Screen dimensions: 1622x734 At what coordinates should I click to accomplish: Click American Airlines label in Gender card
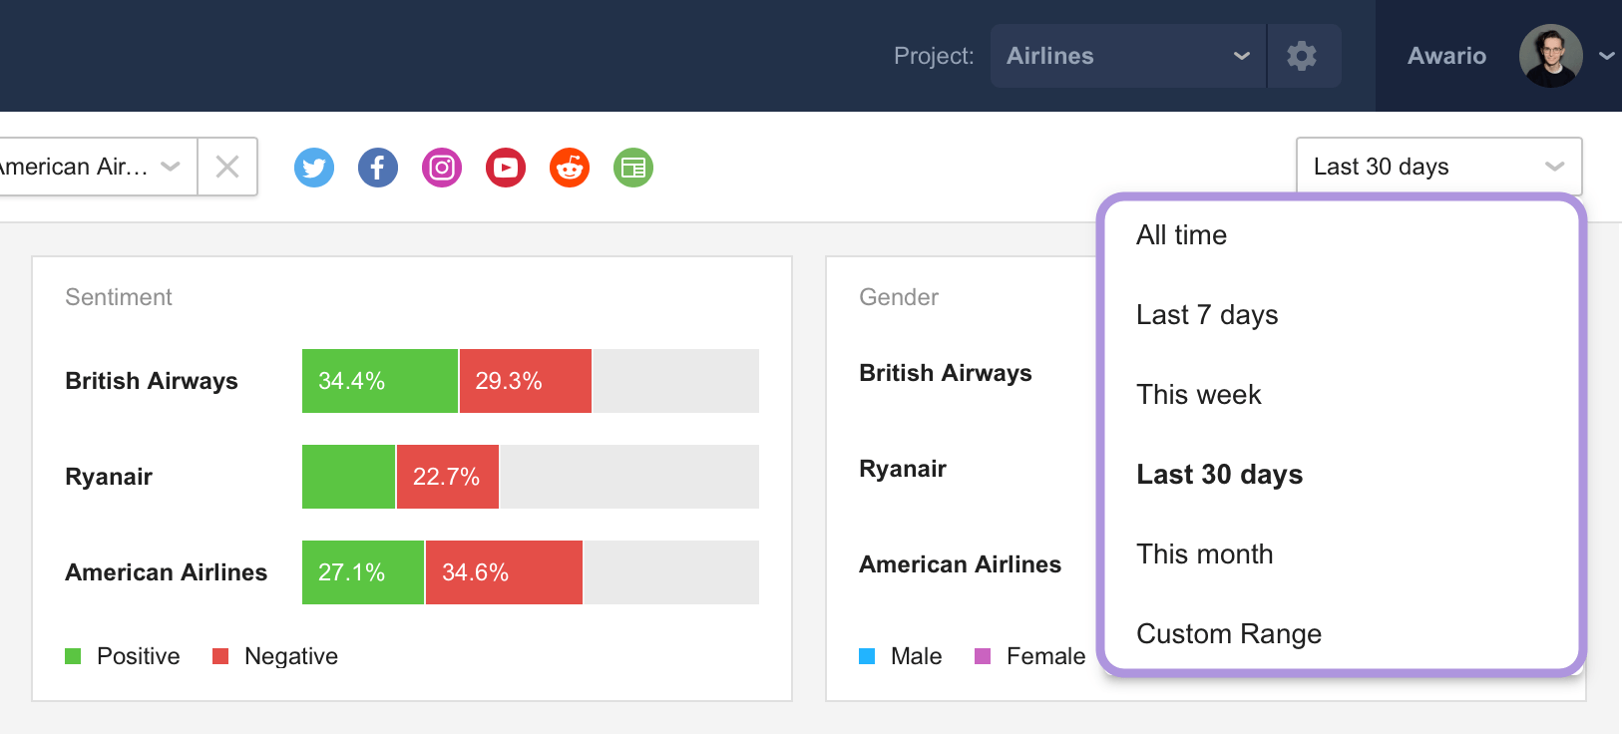point(961,564)
